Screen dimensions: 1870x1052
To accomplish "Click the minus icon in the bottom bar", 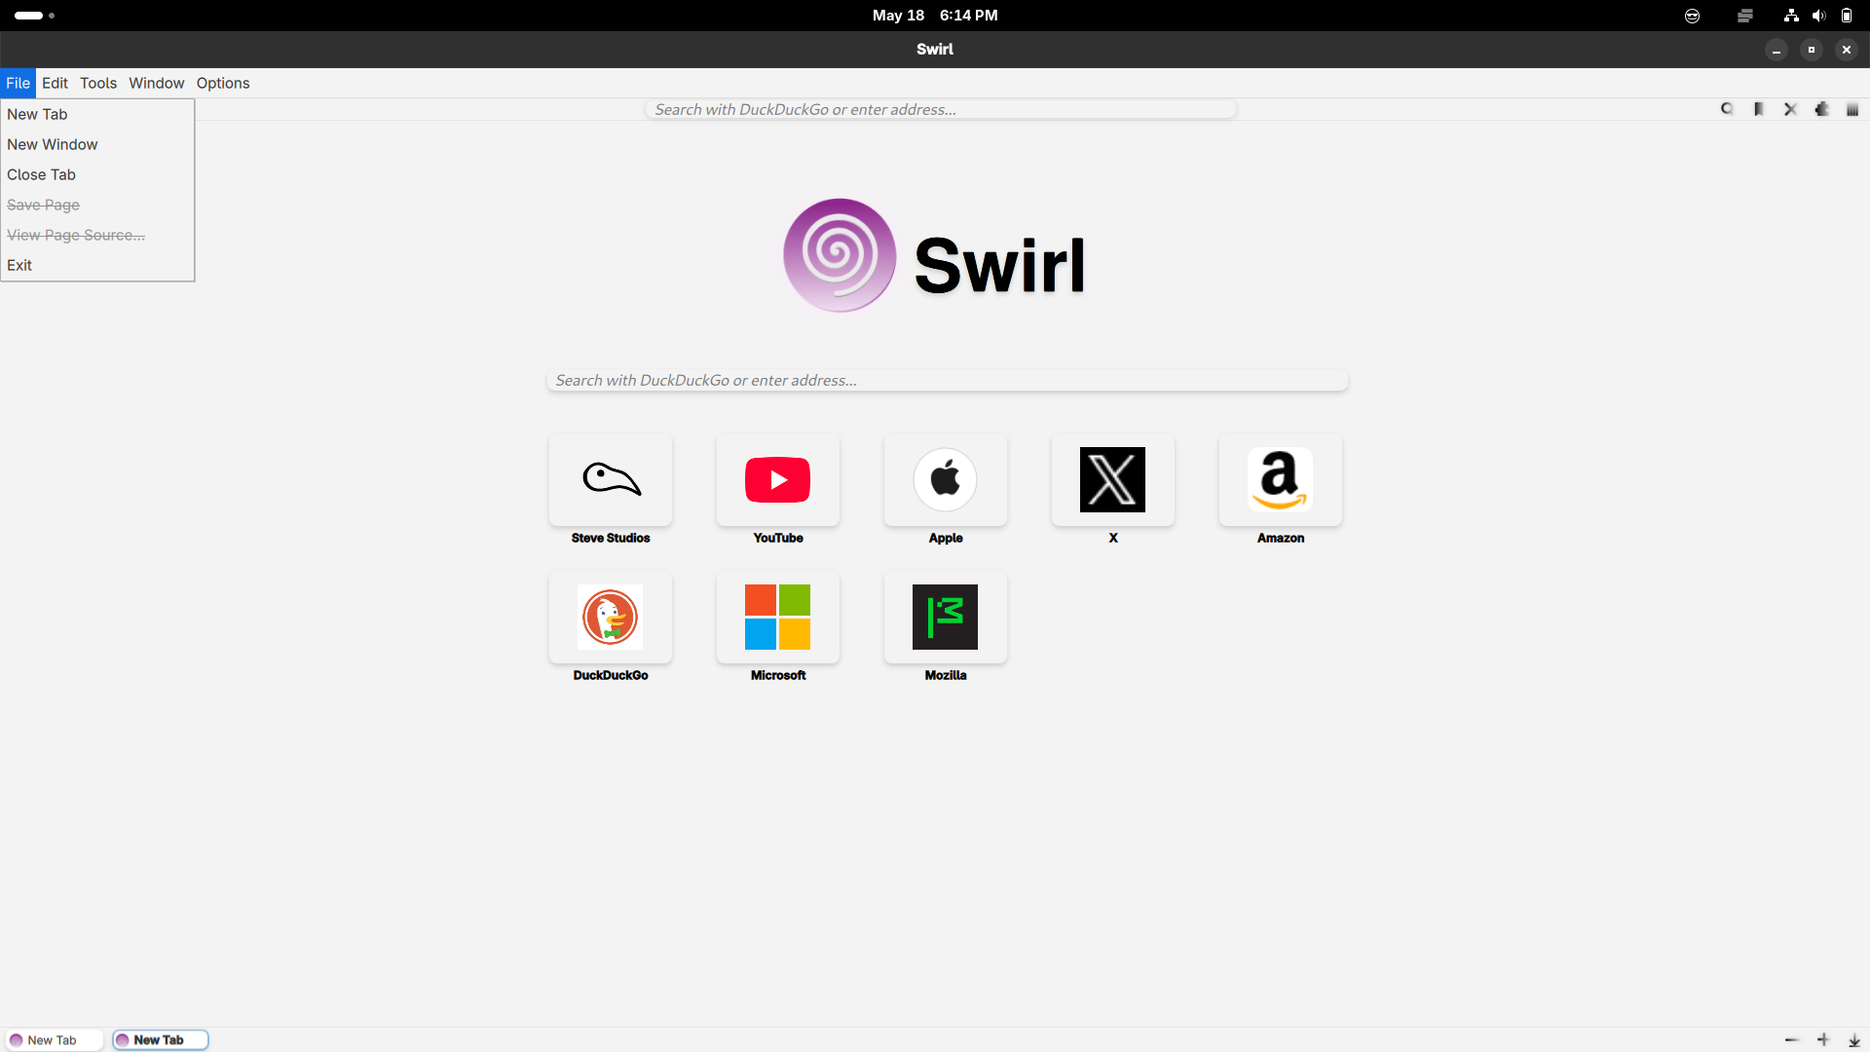I will click(x=1791, y=1040).
